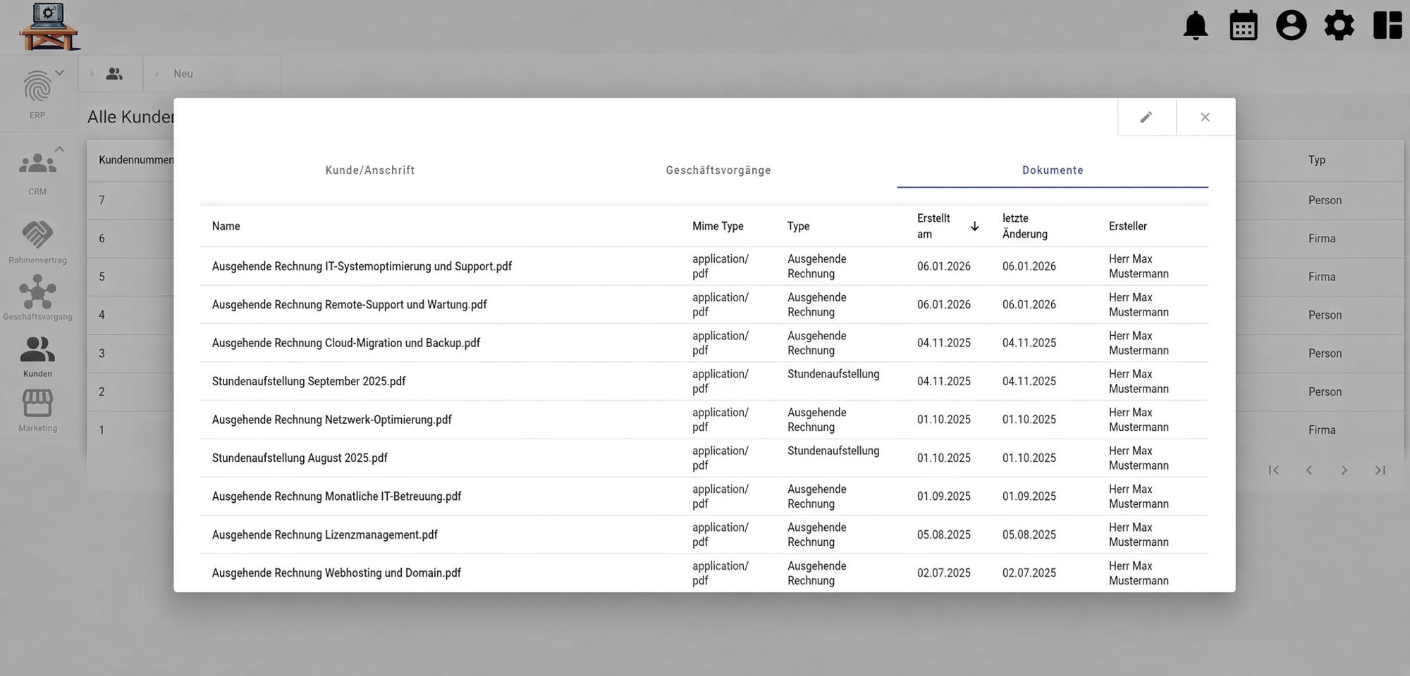Open Ausgehende Rechnung Lizenzmanagement.pdf
Screen dimensions: 1410x676
(x=324, y=535)
